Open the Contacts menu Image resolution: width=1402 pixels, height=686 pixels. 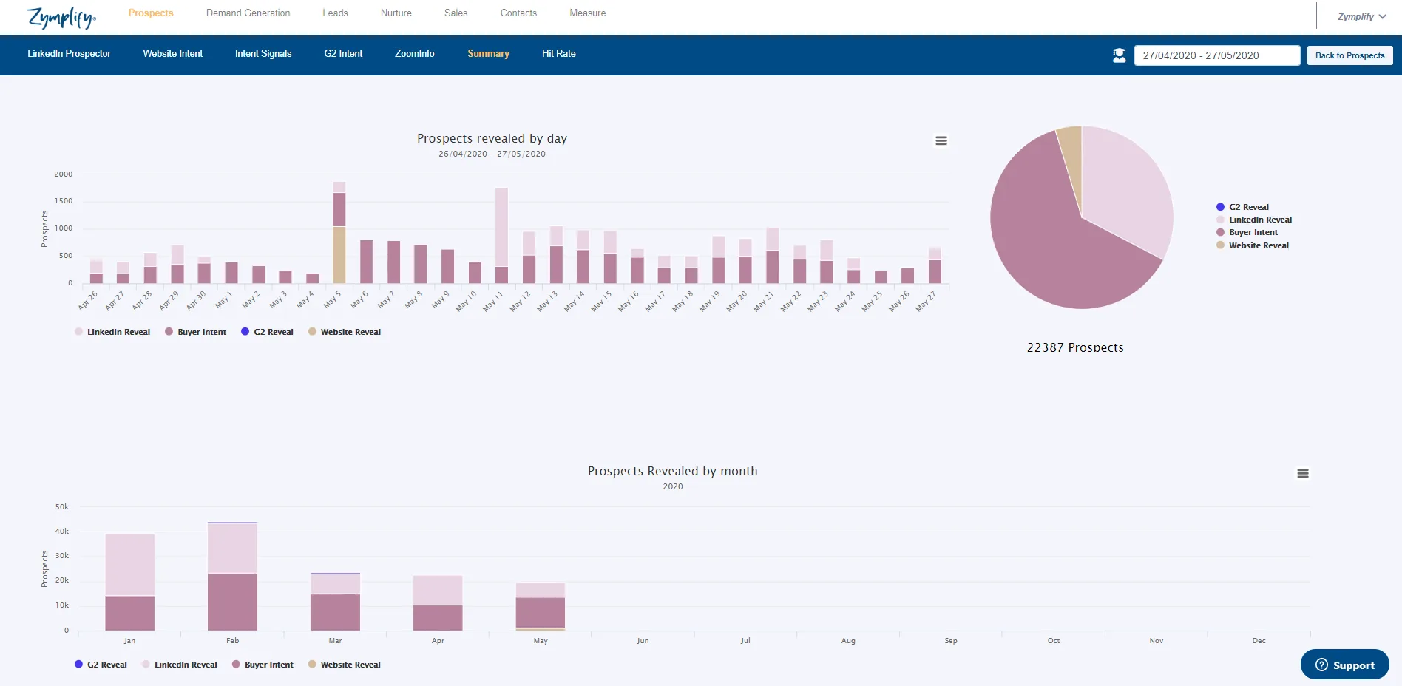point(518,13)
